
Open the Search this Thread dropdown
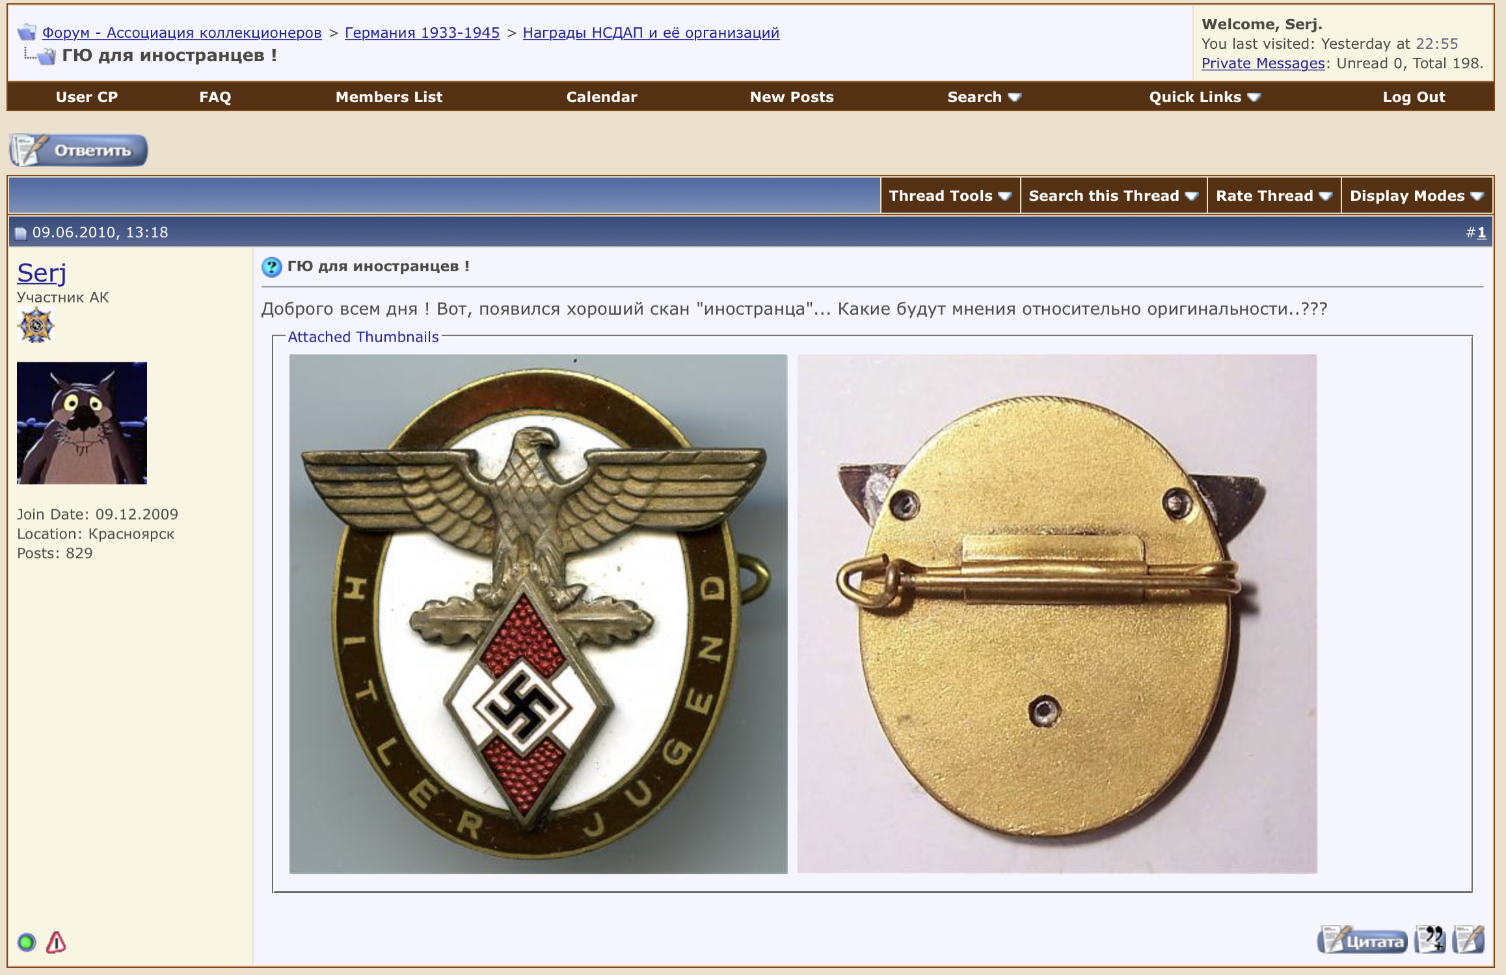pos(1112,196)
